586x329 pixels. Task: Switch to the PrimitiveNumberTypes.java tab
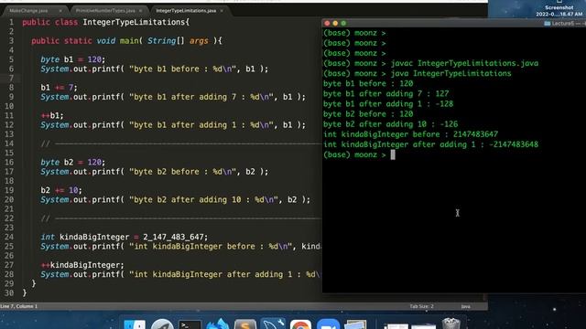(105, 11)
